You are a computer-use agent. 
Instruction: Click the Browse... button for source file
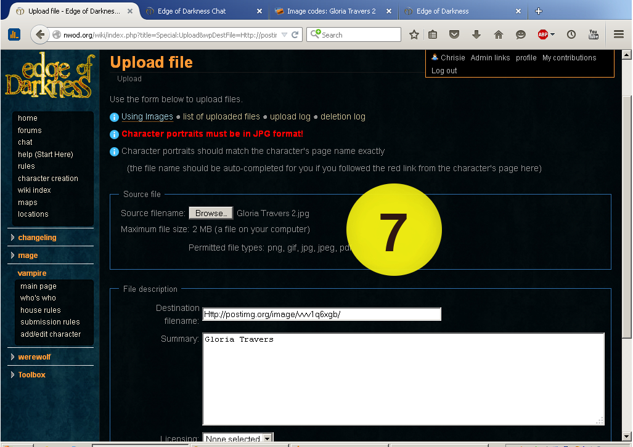(211, 213)
